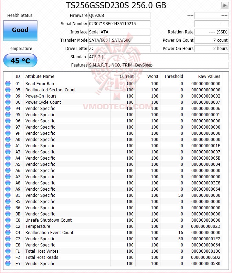Click the Features field

[x=159, y=65]
